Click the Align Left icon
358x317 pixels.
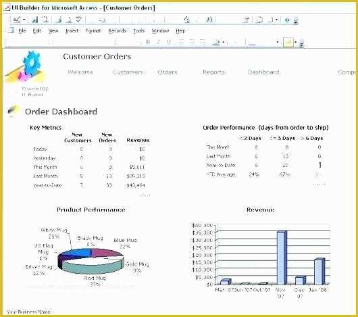(181, 42)
